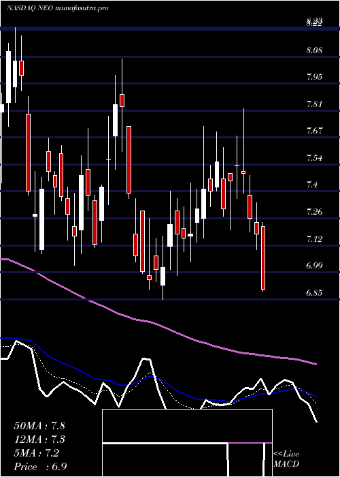Click the 6.99 price axis label

(x=314, y=266)
